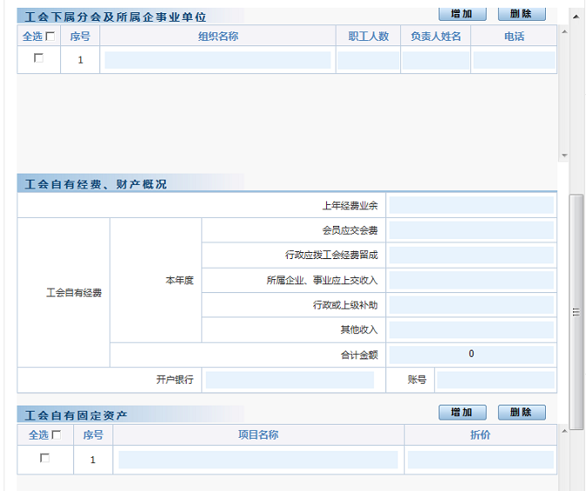Click page scrollbar up arrow at top right
This screenshot has width=586, height=491.
[576, 17]
